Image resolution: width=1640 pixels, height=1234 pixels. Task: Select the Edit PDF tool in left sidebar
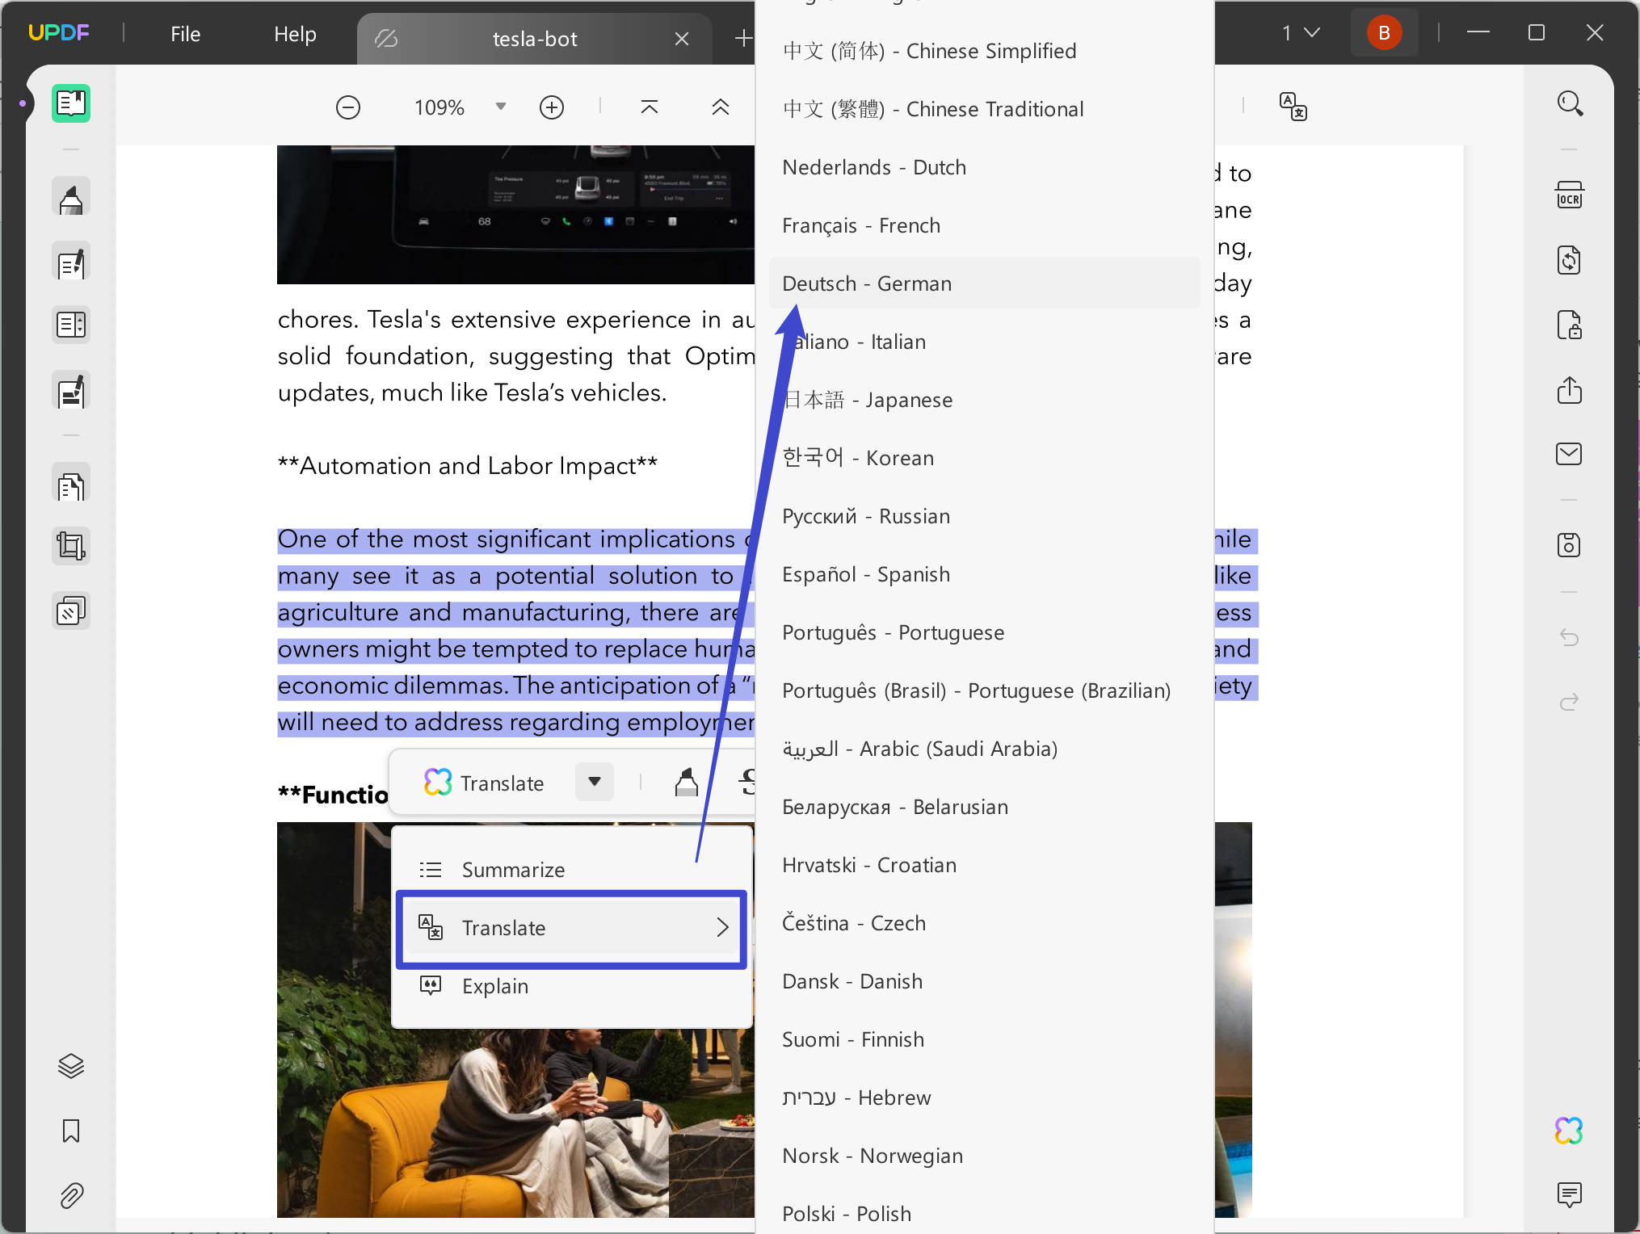point(71,262)
